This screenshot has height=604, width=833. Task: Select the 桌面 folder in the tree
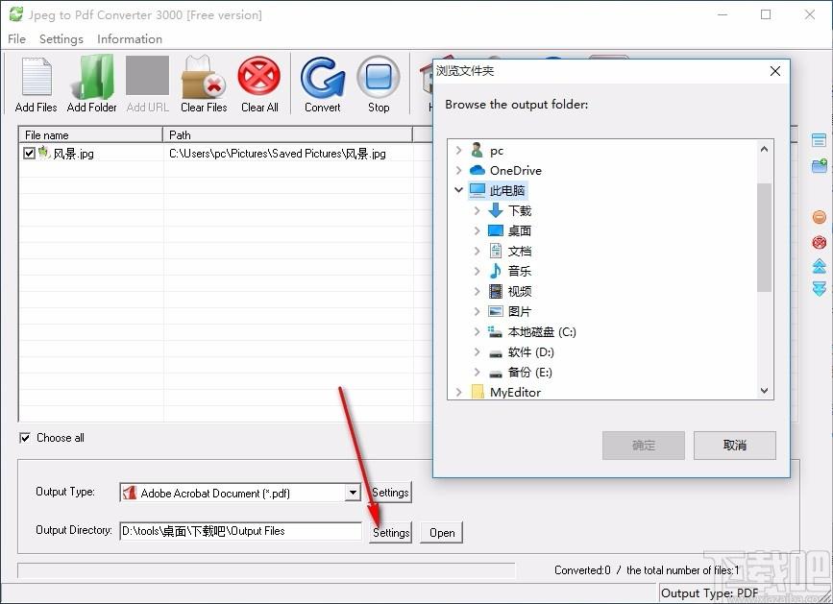(509, 230)
